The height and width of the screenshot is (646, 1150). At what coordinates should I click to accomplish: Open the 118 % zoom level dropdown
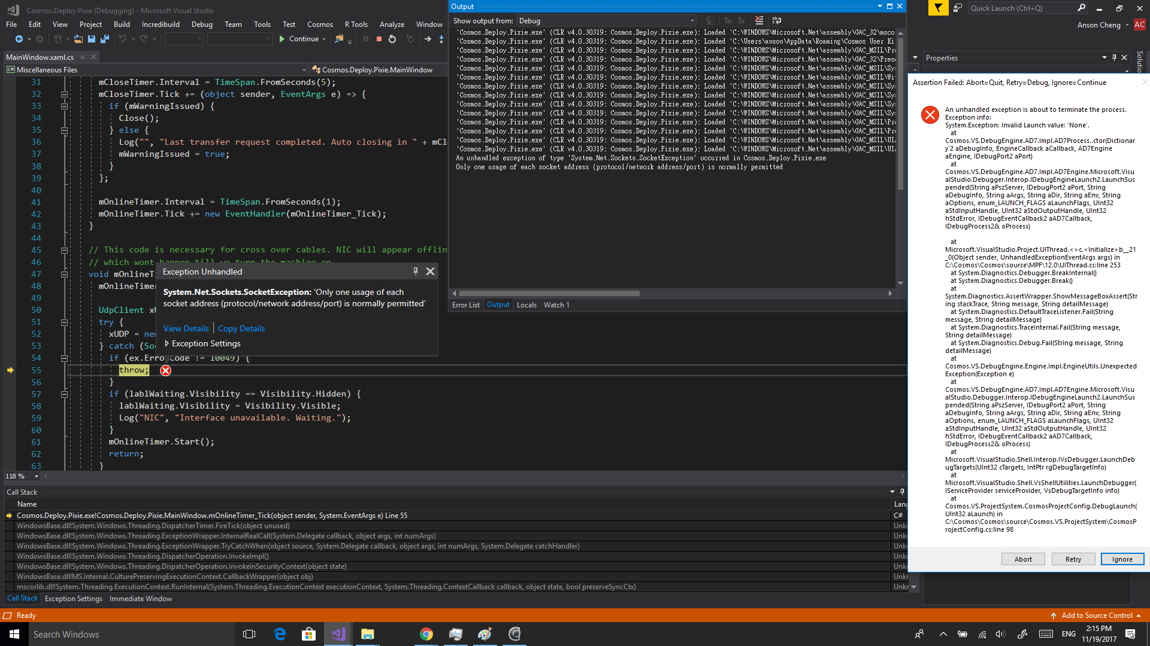[x=37, y=476]
